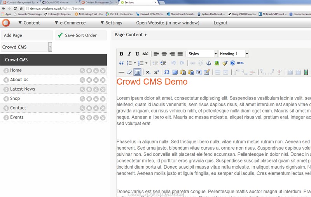Open settings gear icon for About Us

coord(89,80)
